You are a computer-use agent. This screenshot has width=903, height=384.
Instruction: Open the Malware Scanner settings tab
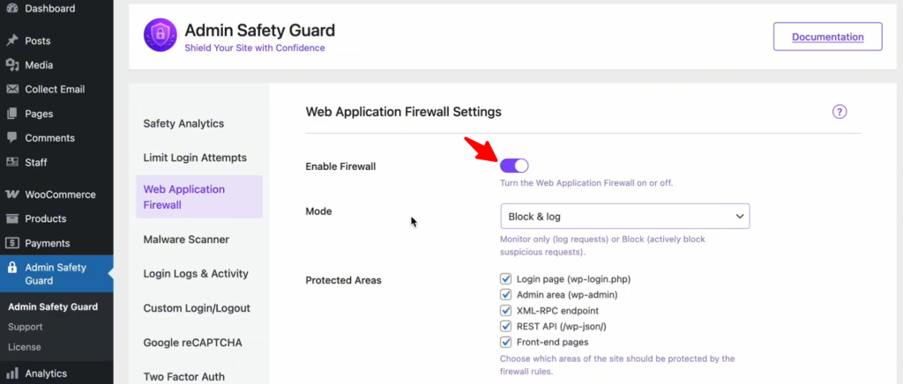pos(186,239)
